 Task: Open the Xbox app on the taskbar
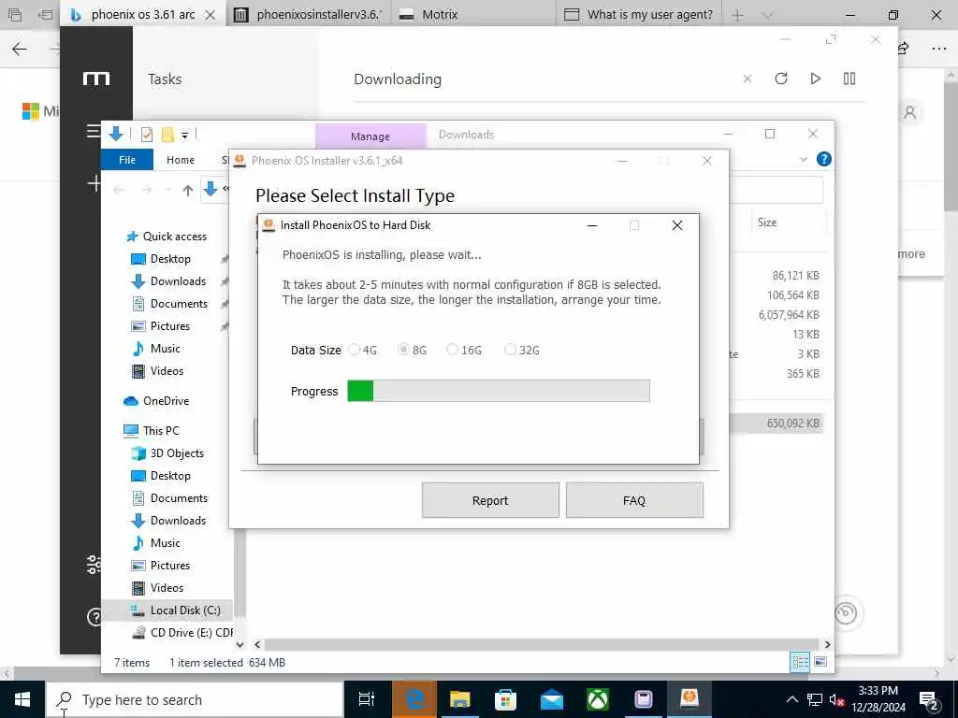598,699
